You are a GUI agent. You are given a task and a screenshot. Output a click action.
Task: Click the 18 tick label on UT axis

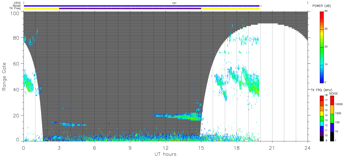(x=236, y=148)
